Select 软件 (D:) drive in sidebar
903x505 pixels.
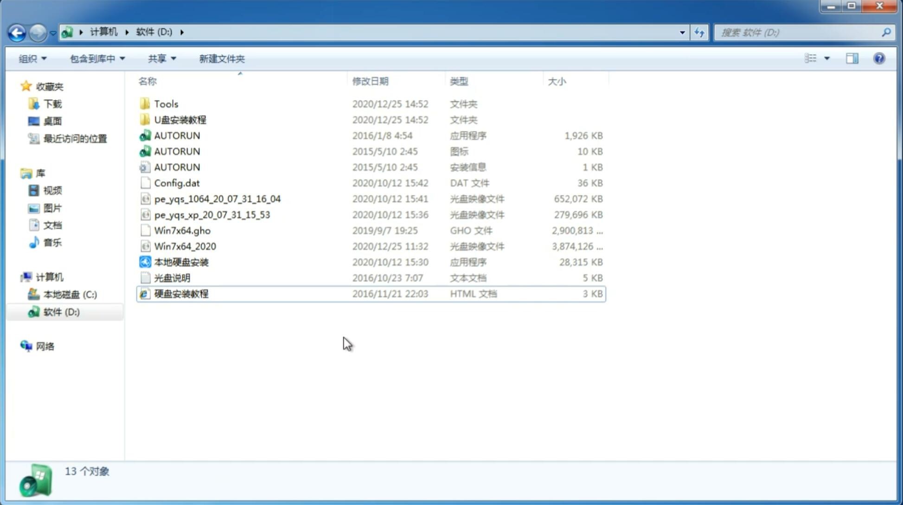click(61, 311)
